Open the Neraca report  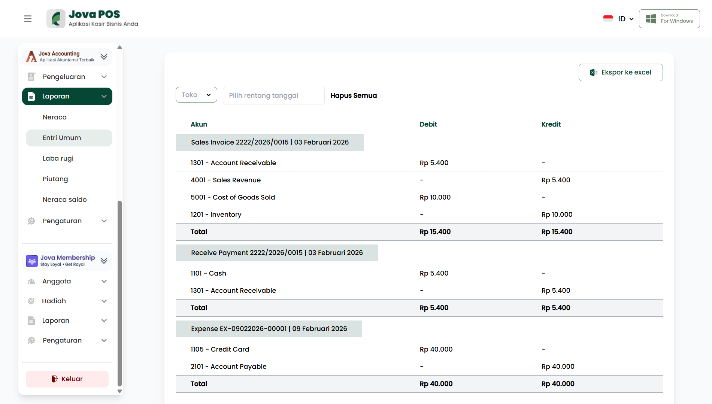pyautogui.click(x=55, y=117)
